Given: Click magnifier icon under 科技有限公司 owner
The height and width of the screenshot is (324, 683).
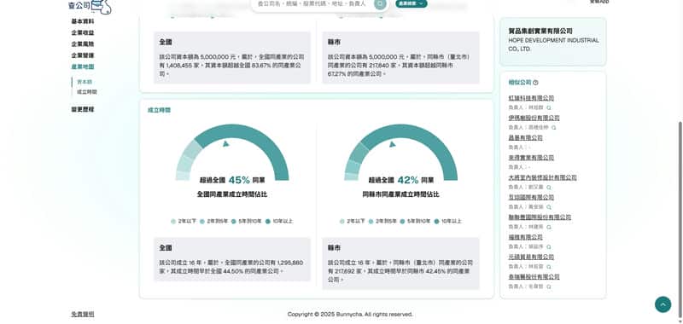Looking at the screenshot, I should click(x=549, y=107).
